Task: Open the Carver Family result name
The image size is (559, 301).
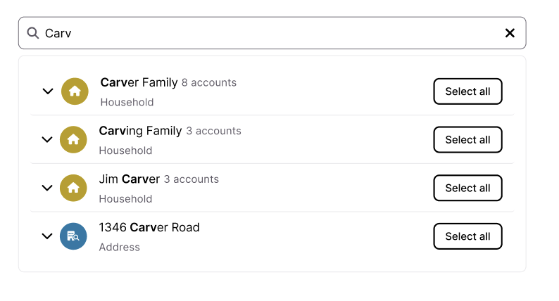Action: point(139,82)
